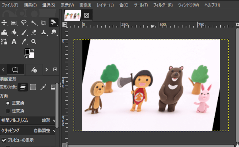Select the Shear transform tool
The width and height of the screenshot is (239, 147).
(53, 23)
